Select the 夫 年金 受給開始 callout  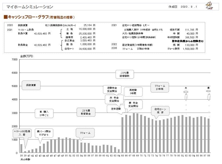[x=114, y=99]
